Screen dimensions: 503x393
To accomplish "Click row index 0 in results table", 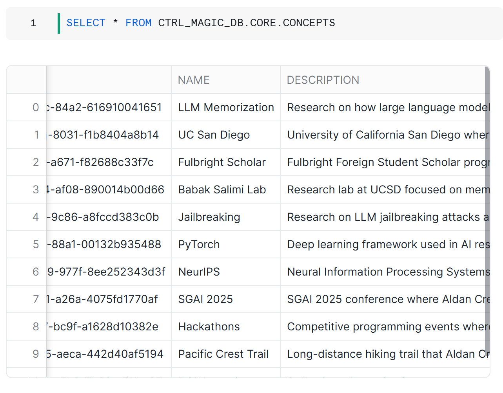I will pyautogui.click(x=36, y=107).
